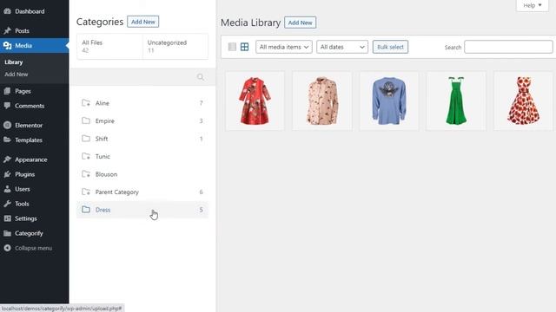Viewport: 556px width, 312px height.
Task: Click the Shift folder icon
Action: click(x=86, y=139)
